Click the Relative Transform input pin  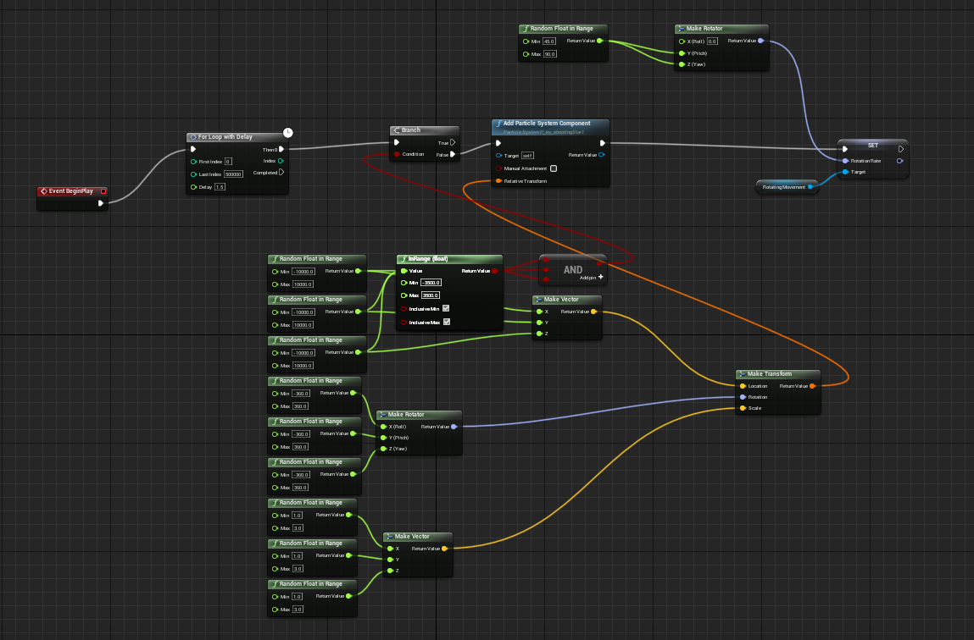point(498,181)
